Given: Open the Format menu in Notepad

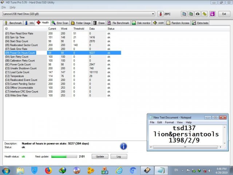Looking at the screenshot, I should [x=169, y=122].
